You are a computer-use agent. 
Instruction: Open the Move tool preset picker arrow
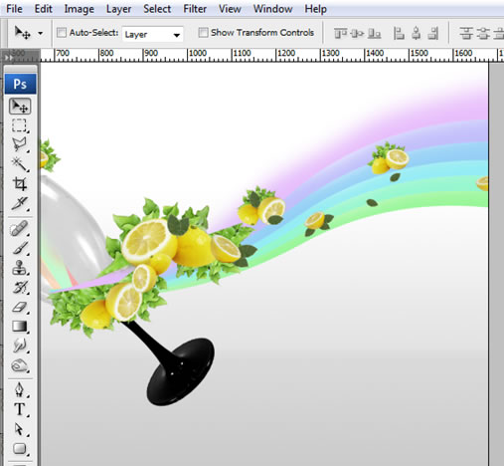pyautogui.click(x=41, y=33)
